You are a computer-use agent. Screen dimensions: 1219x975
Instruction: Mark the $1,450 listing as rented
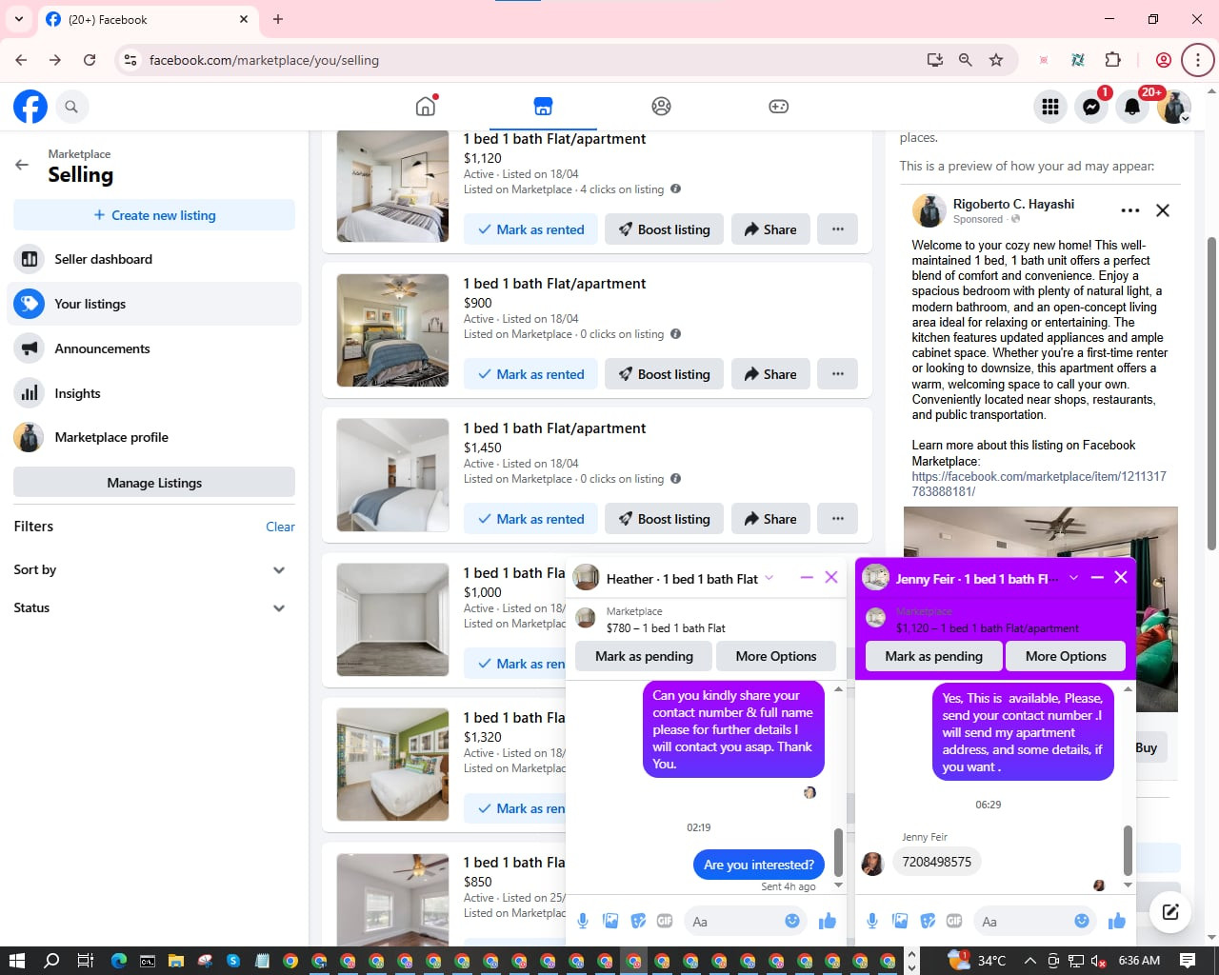click(x=531, y=519)
